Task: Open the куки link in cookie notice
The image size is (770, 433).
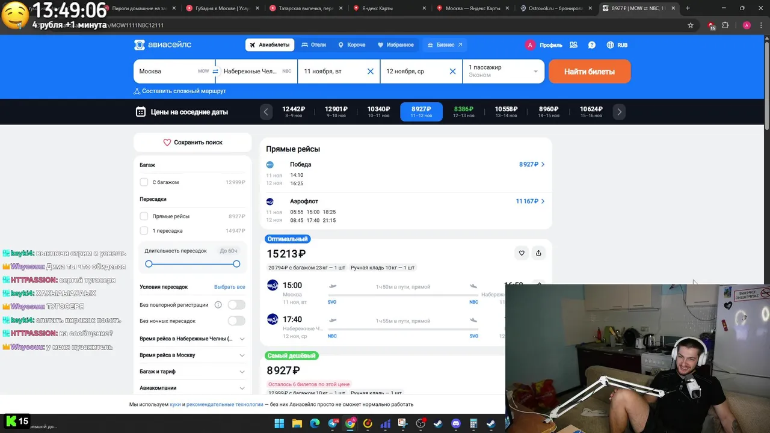Action: coord(175,405)
